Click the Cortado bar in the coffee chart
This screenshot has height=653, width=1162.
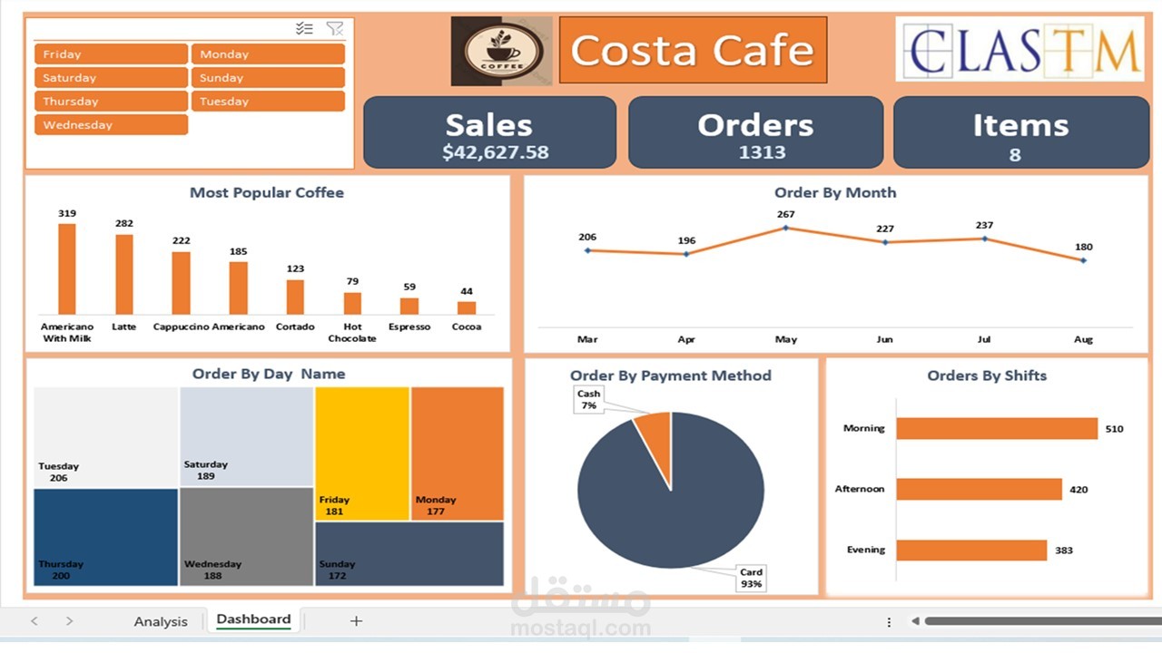(x=295, y=297)
